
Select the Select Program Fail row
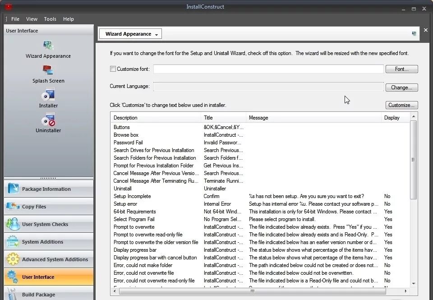260,219
